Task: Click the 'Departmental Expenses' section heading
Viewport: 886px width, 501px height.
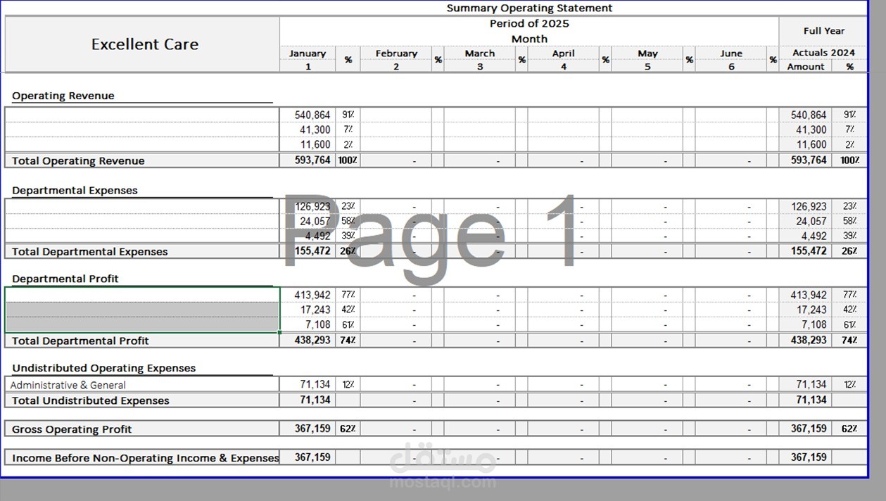Action: click(75, 191)
